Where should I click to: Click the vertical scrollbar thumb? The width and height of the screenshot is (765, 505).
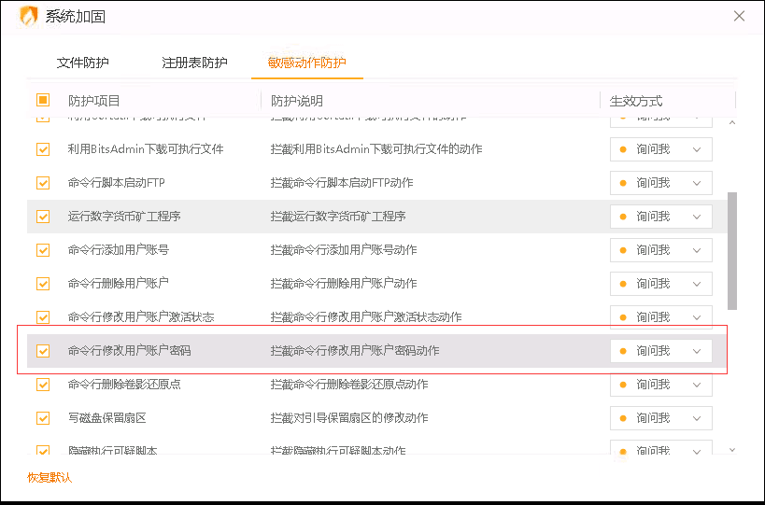tap(732, 250)
